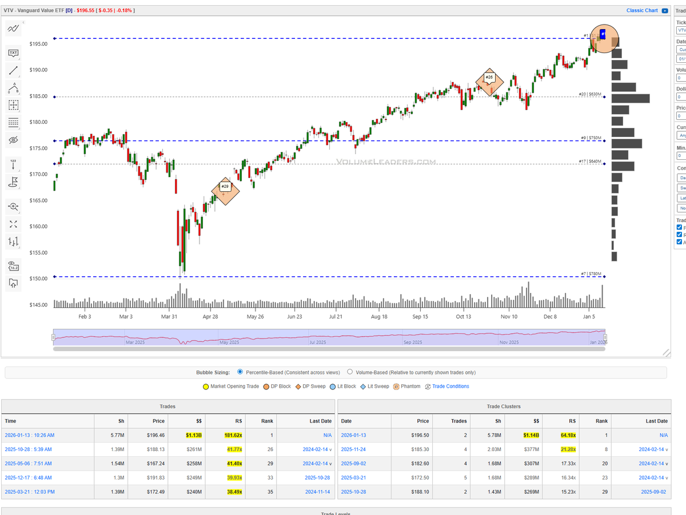The width and height of the screenshot is (686, 515).
Task: Toggle the hide drawings crossed-eye icon
Action: tap(13, 140)
